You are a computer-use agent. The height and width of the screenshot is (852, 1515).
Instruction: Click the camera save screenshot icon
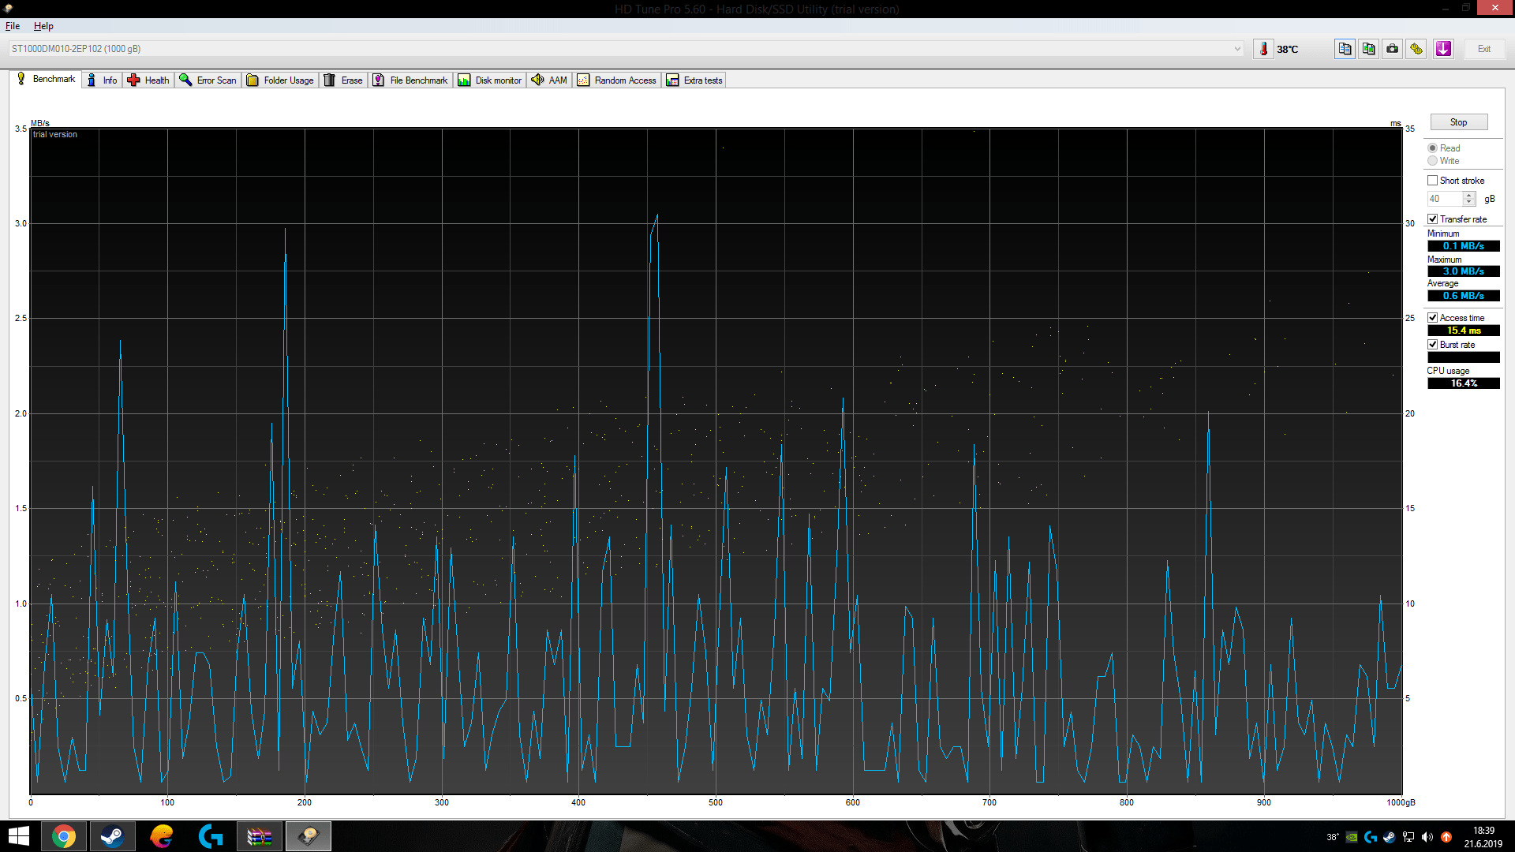tap(1393, 49)
